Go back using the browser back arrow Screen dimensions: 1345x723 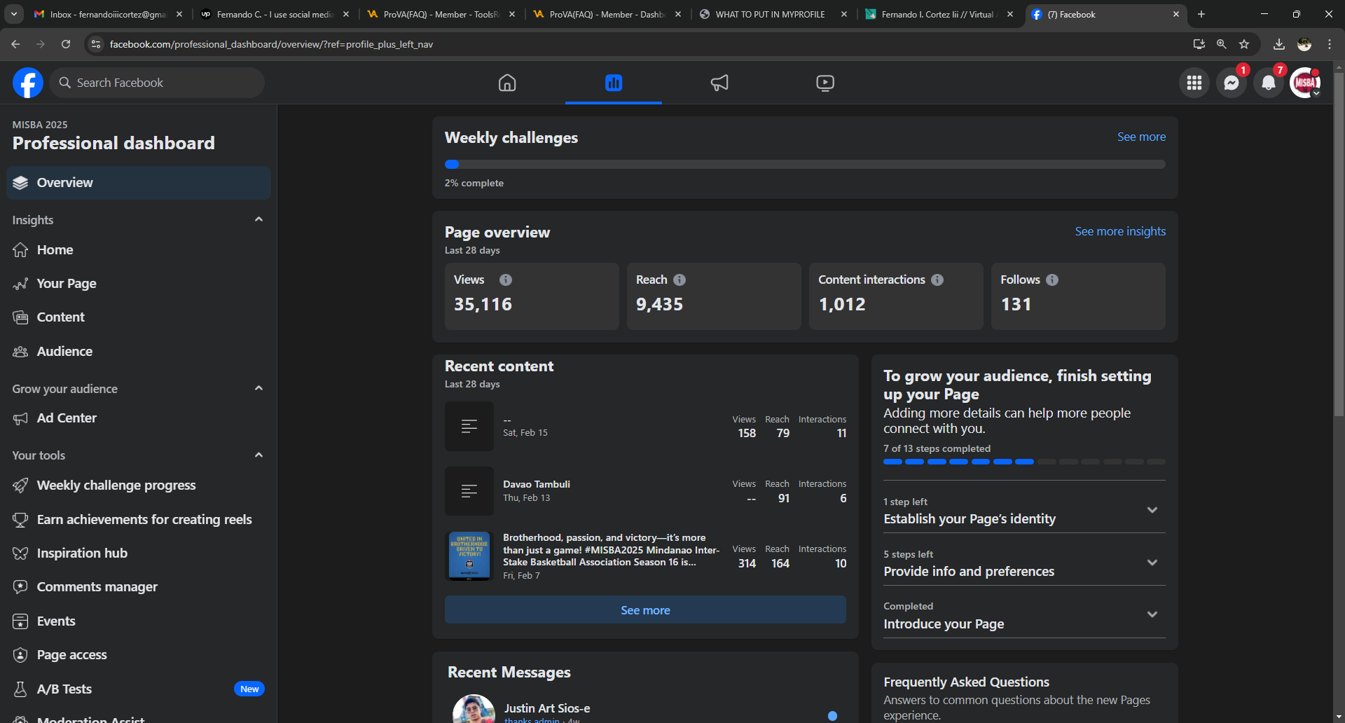[x=15, y=44]
